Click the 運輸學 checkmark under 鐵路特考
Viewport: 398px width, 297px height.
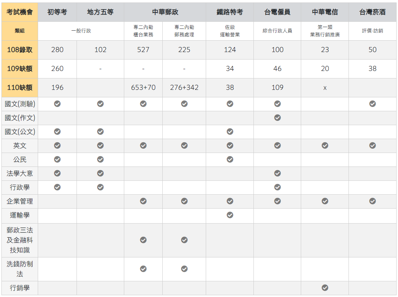tap(230, 215)
